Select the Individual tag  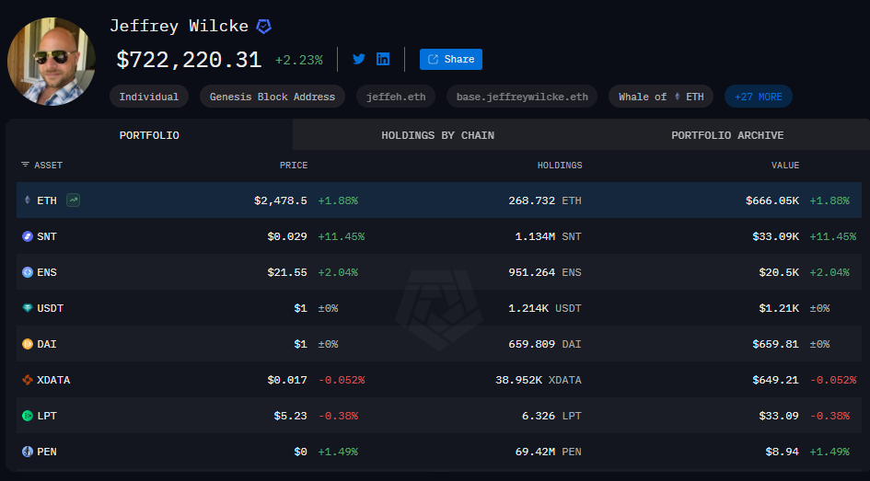[149, 97]
